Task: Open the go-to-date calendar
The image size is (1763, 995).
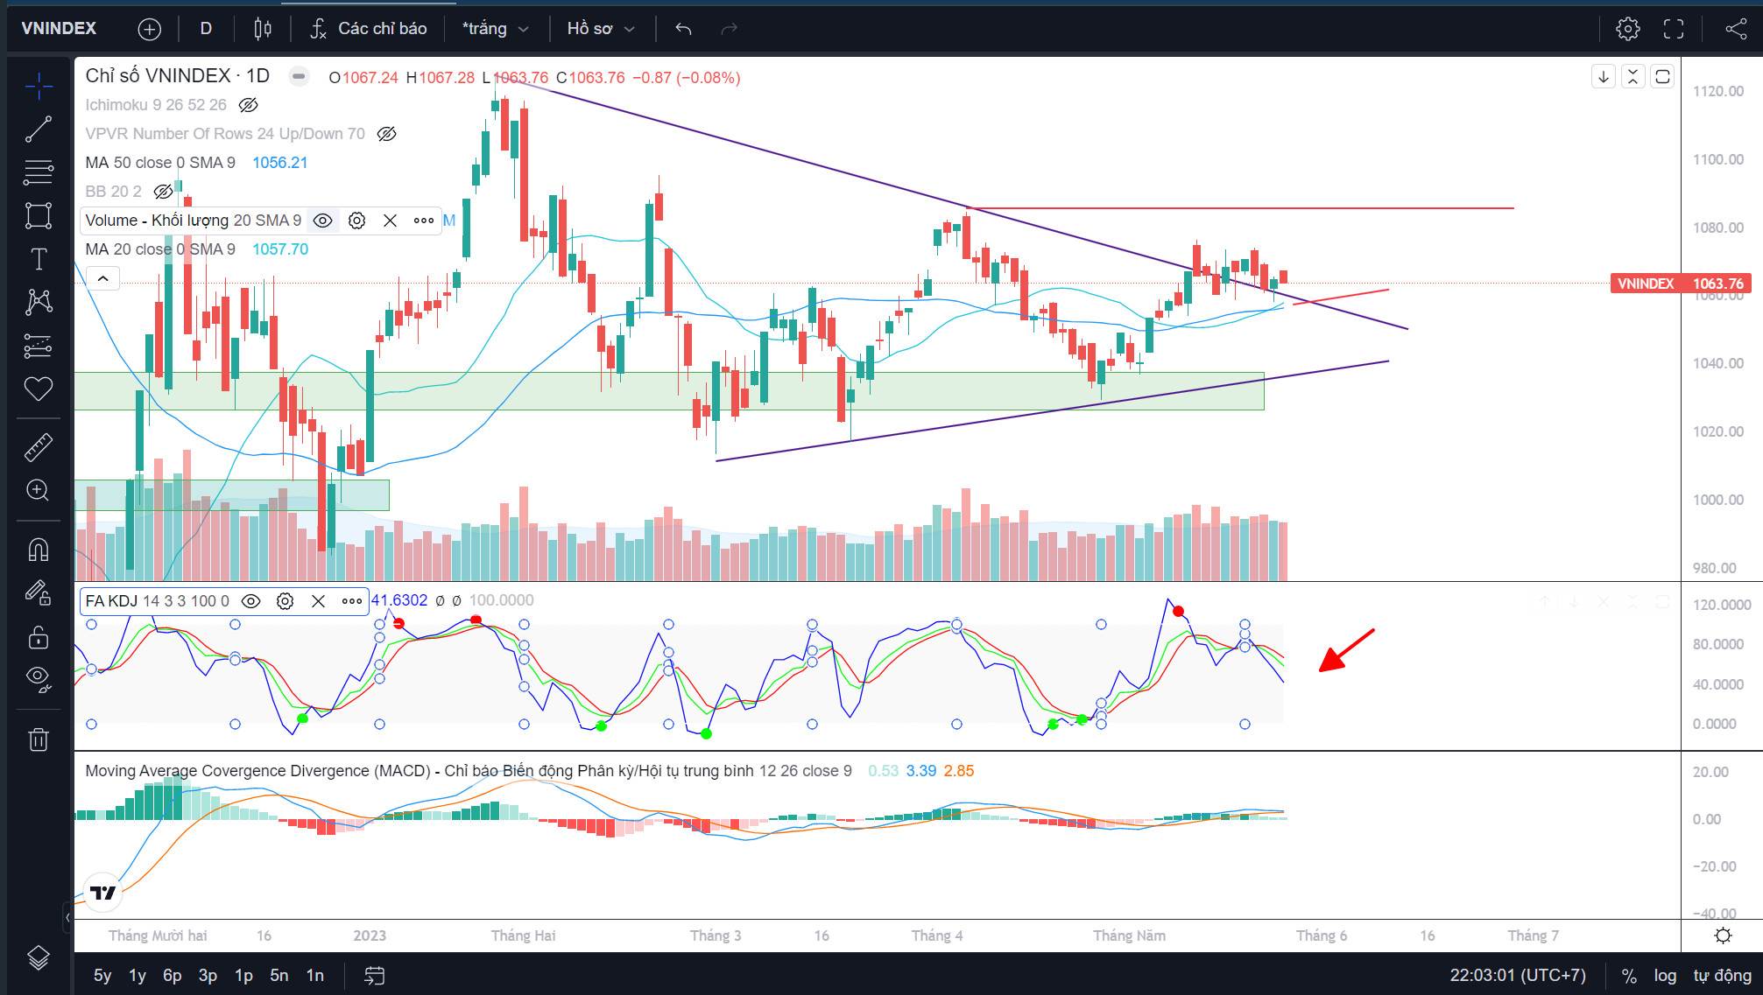Action: click(374, 975)
